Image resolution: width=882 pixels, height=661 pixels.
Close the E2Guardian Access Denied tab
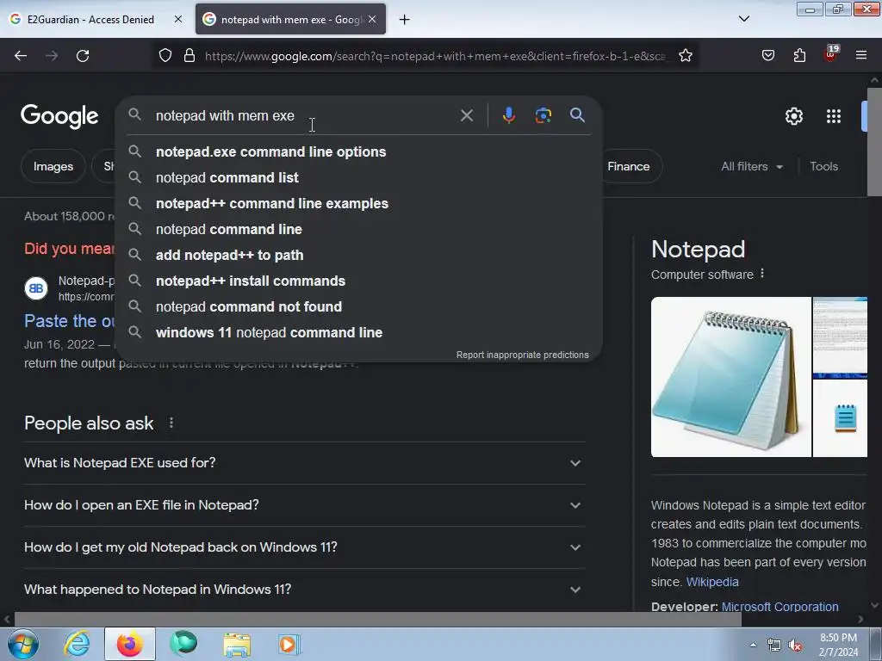177,19
